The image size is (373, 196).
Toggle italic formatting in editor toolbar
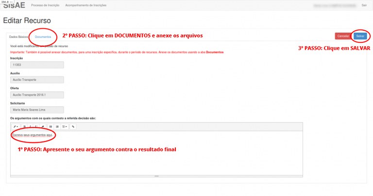tap(30, 126)
